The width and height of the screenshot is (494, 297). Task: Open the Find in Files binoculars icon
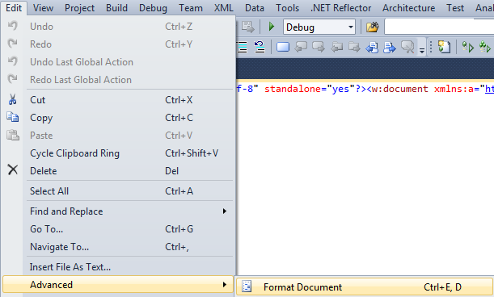(x=372, y=27)
